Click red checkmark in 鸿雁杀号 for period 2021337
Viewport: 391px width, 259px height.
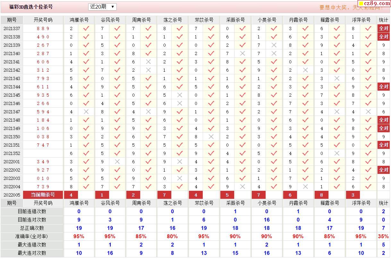[86, 28]
